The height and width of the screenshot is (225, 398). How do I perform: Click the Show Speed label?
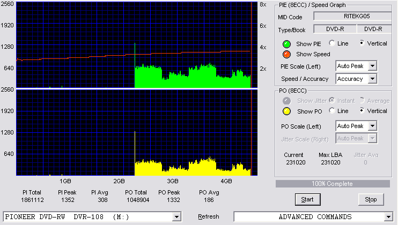(313, 54)
